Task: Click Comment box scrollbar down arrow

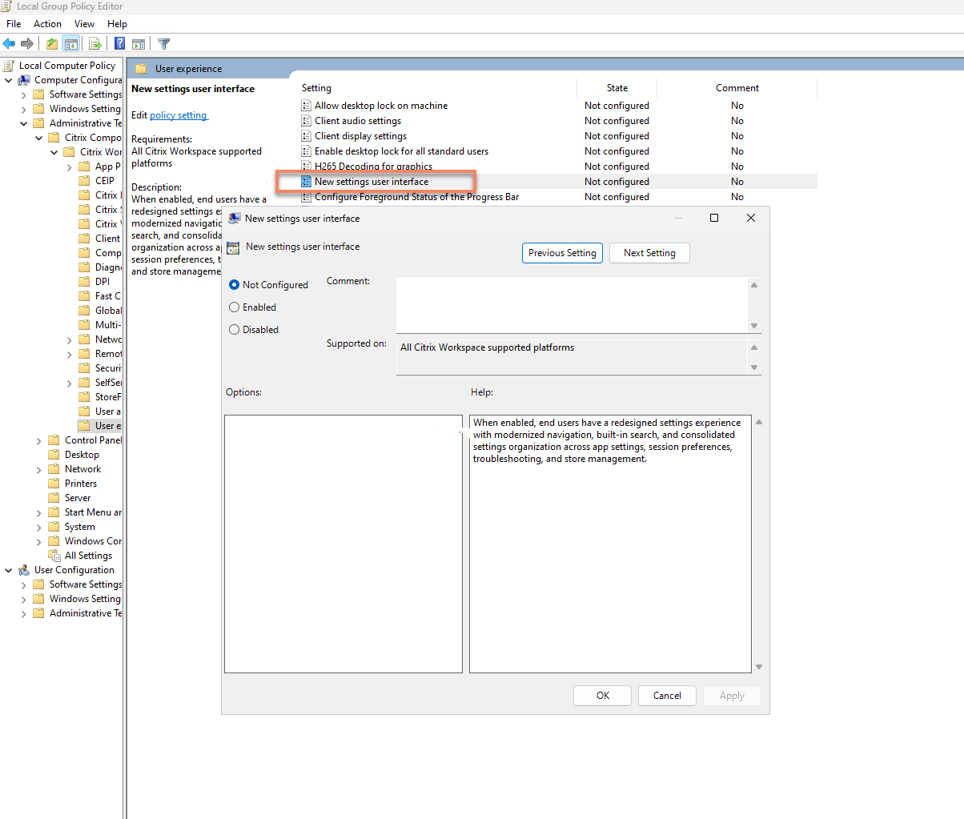Action: (754, 326)
